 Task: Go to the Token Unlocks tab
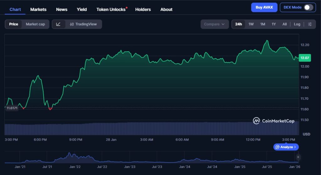[x=111, y=9]
